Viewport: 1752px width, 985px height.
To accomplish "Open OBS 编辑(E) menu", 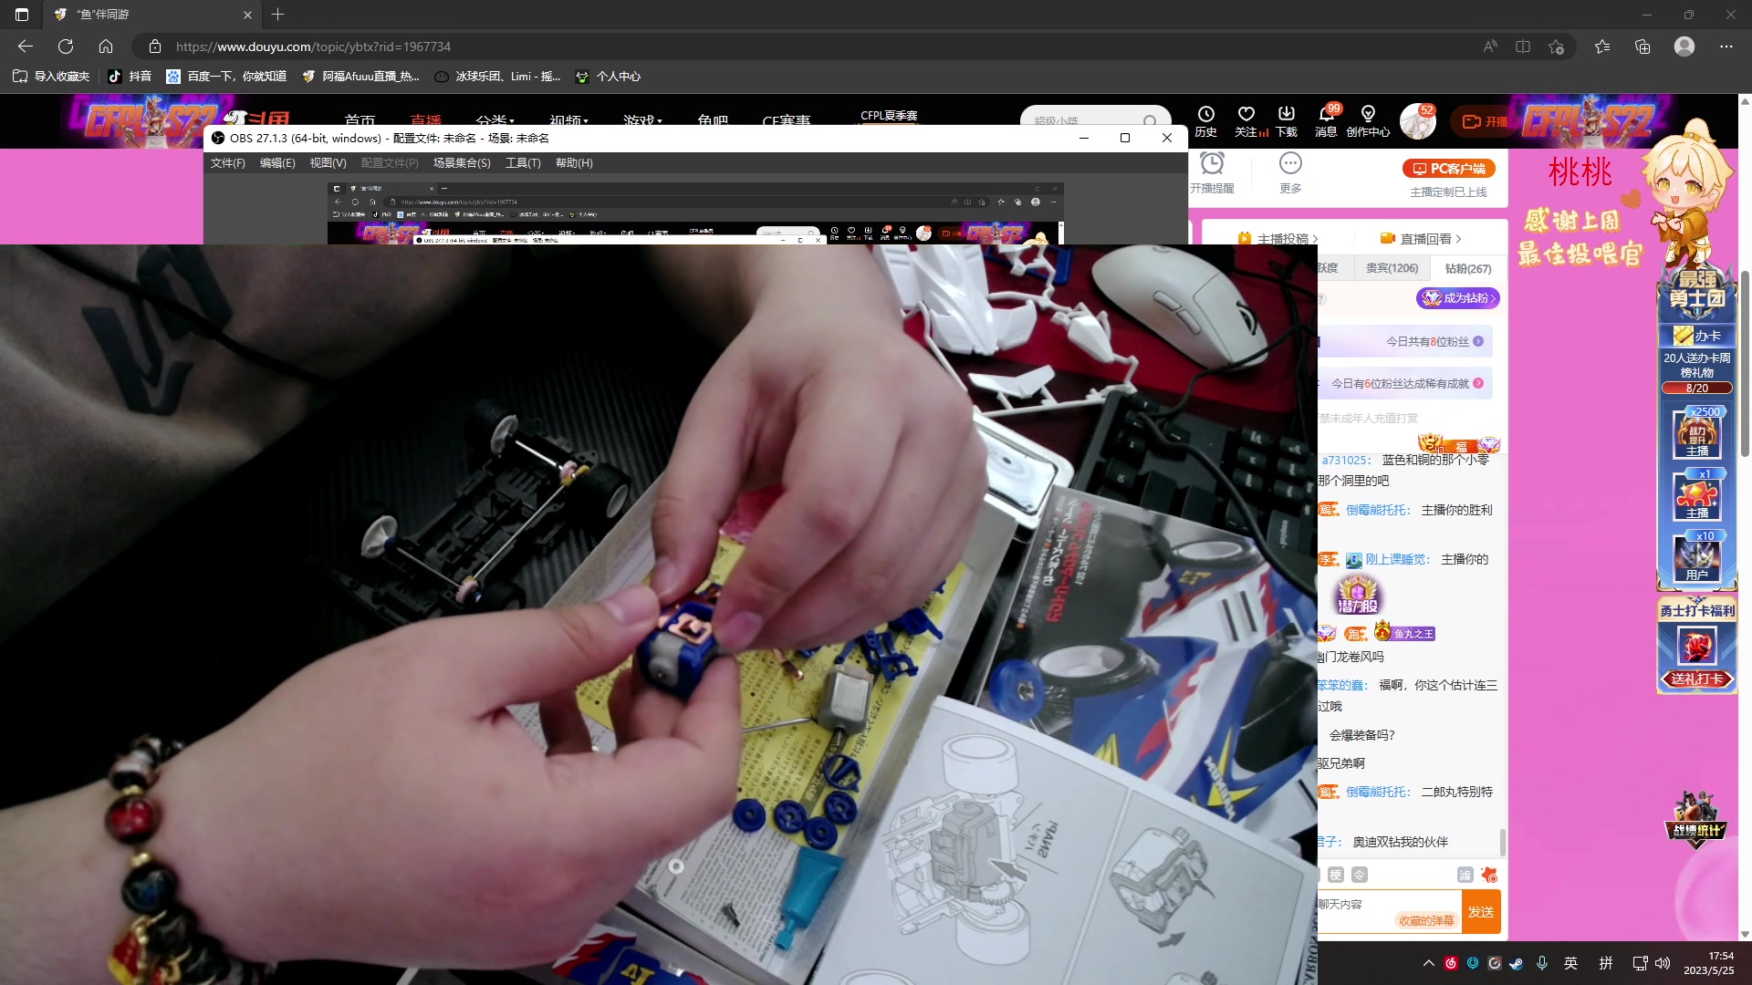I will pyautogui.click(x=277, y=163).
